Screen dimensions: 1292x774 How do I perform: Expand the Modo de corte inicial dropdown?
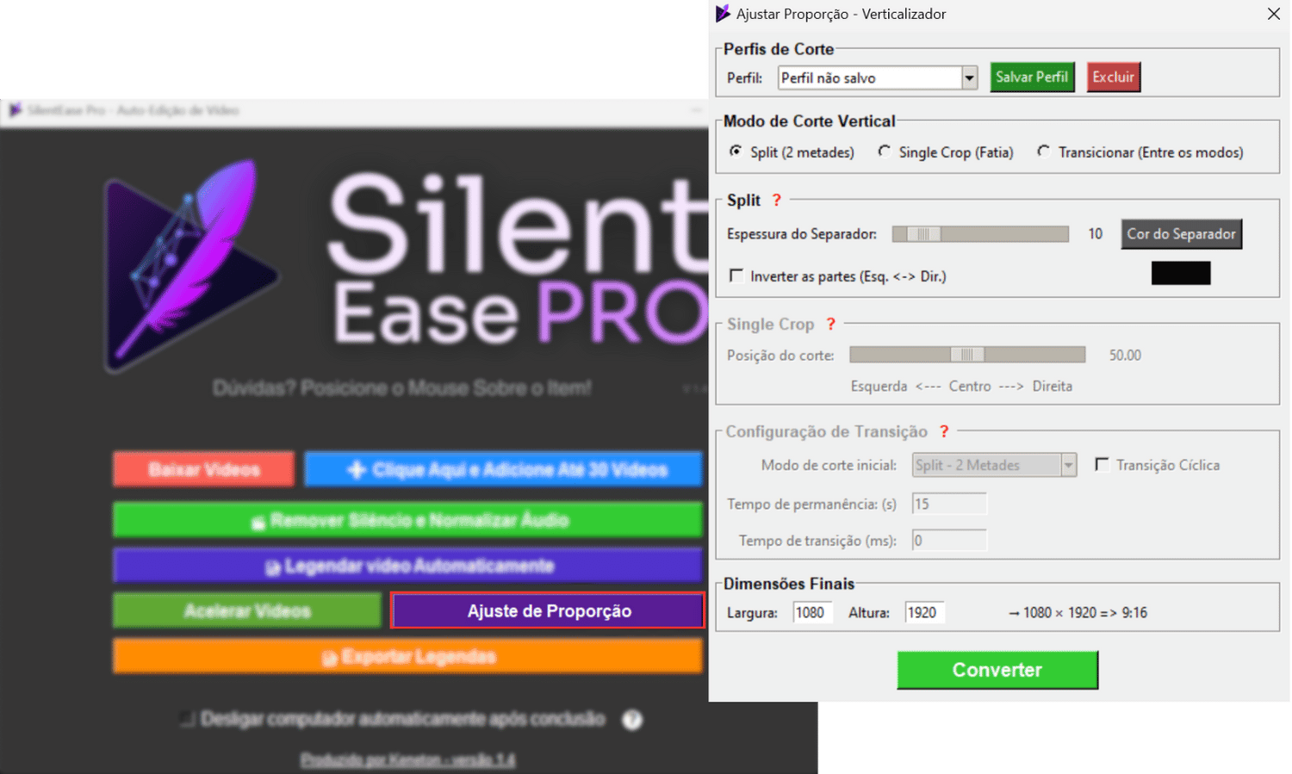(x=1069, y=465)
